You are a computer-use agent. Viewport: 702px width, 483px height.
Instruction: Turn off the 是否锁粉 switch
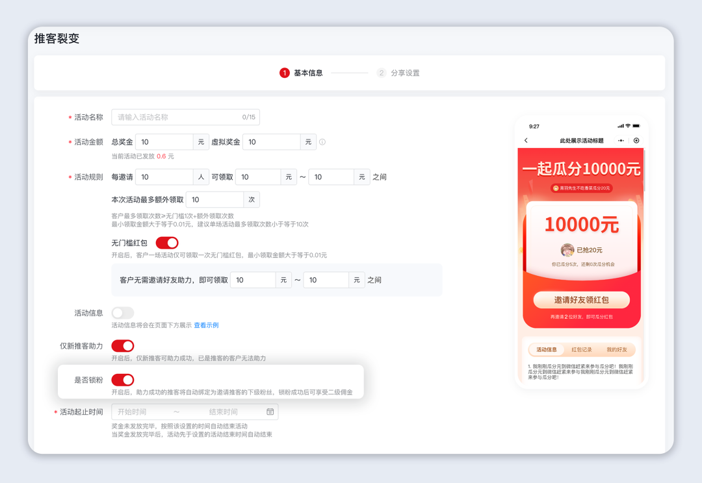[123, 380]
